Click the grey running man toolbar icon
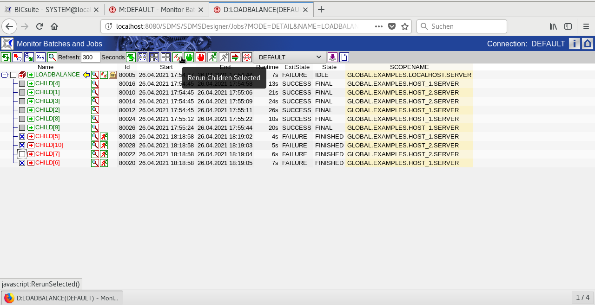This screenshot has width=595, height=305. [x=224, y=57]
